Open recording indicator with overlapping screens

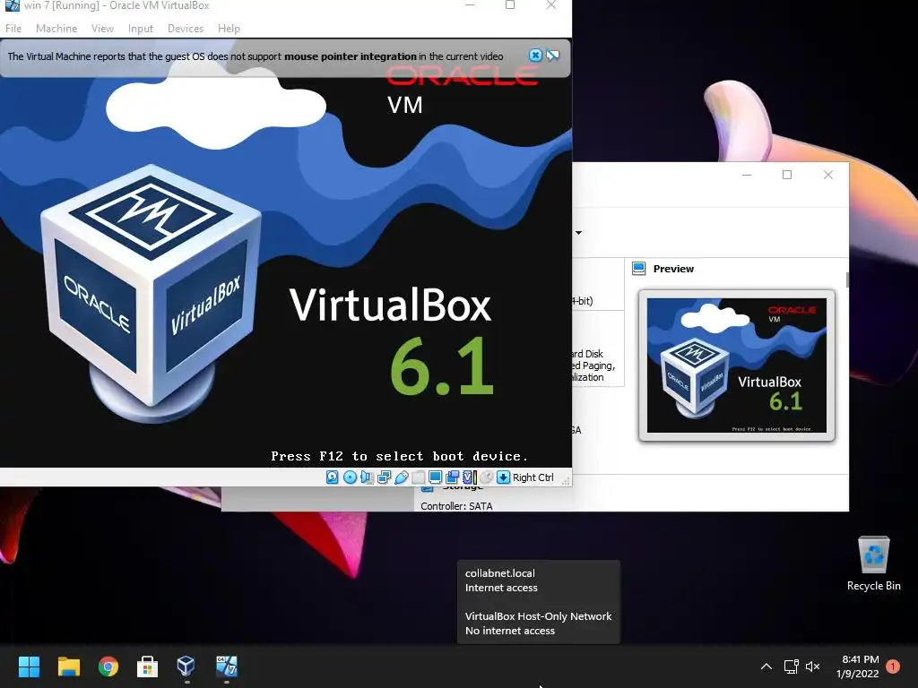coord(452,477)
